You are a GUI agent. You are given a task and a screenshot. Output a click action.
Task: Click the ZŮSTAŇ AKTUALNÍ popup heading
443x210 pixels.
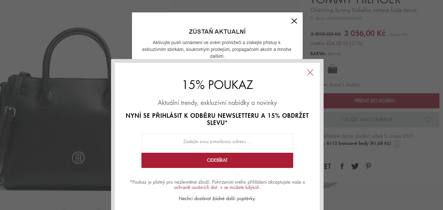point(217,32)
